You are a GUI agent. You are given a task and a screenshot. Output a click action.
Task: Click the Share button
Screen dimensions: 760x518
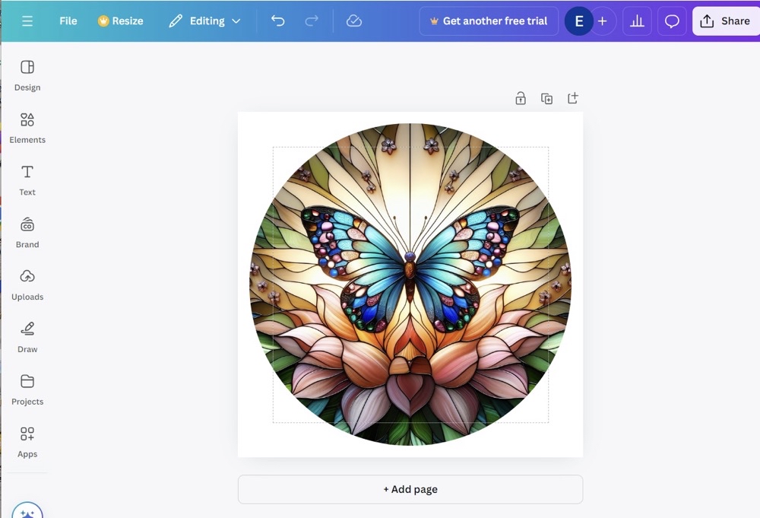click(726, 21)
